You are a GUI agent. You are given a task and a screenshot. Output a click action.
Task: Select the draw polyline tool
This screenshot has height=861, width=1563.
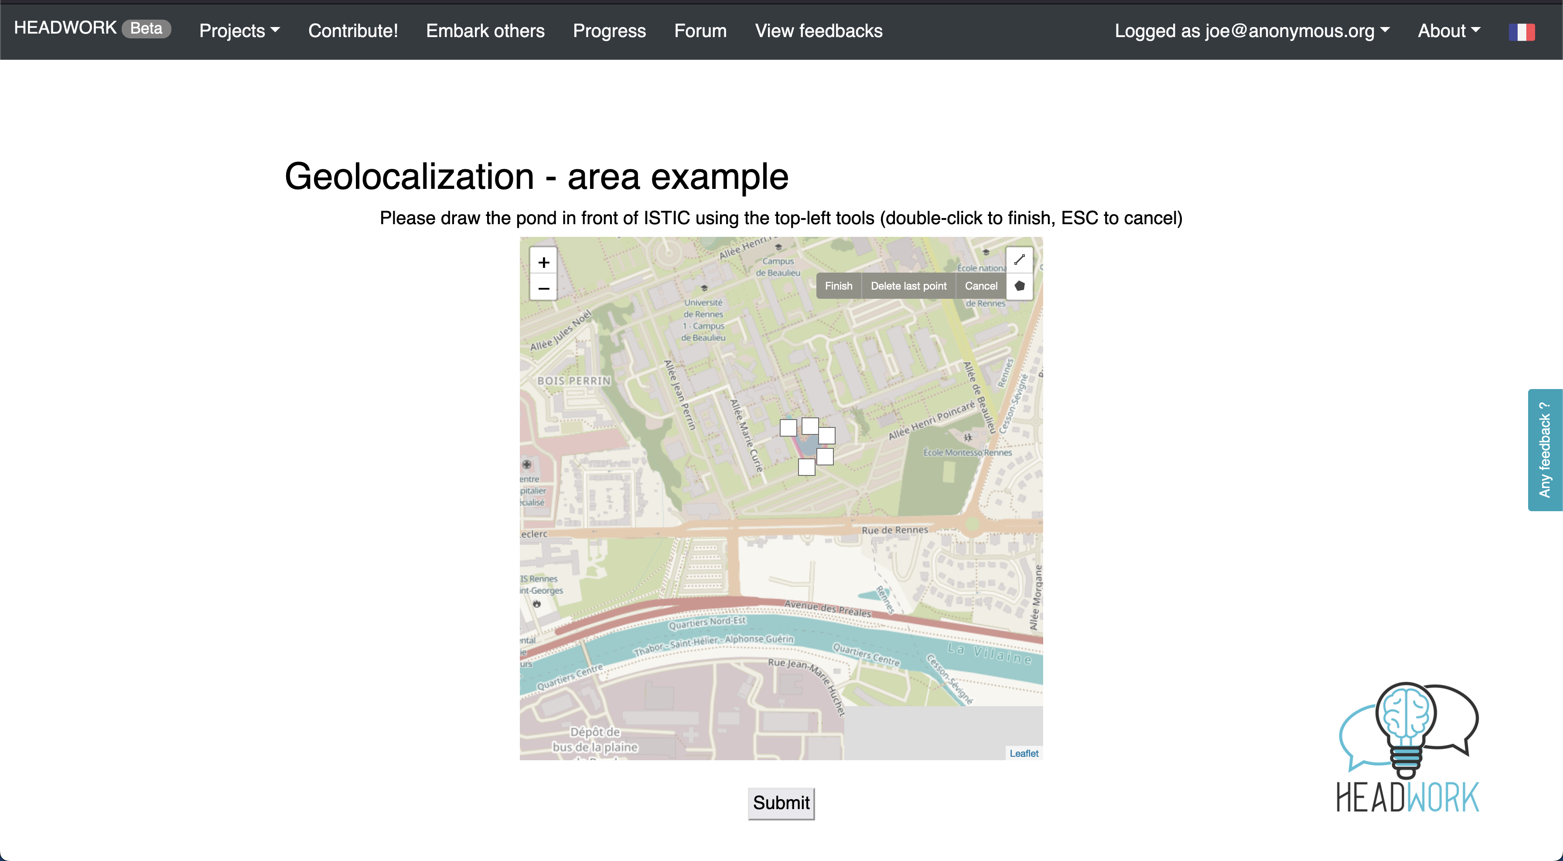click(1019, 260)
